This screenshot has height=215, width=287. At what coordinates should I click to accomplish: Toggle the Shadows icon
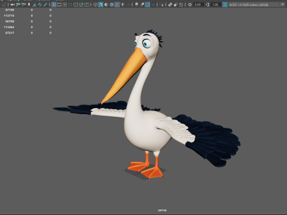tap(128, 4)
